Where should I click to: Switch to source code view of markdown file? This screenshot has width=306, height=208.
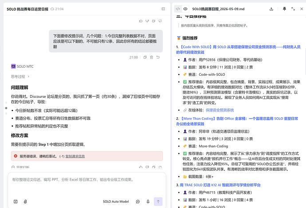coord(178,9)
